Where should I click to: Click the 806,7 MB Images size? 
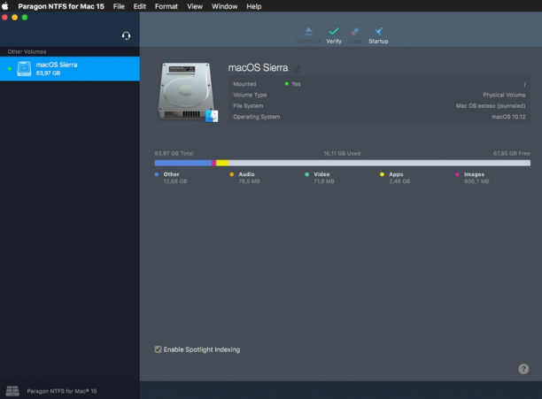(476, 181)
